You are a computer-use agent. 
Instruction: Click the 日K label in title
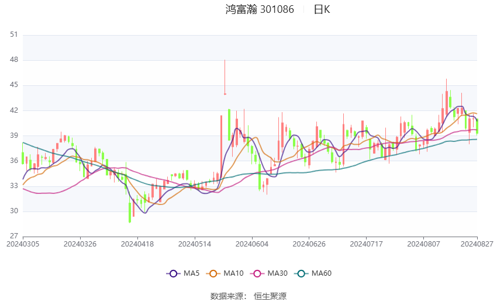tap(322, 9)
